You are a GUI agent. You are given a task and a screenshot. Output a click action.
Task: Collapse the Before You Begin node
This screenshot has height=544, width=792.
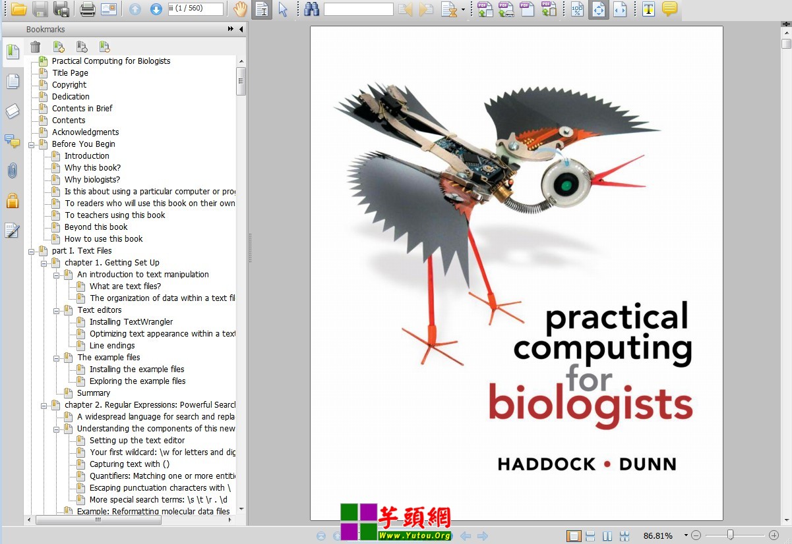pyautogui.click(x=32, y=144)
